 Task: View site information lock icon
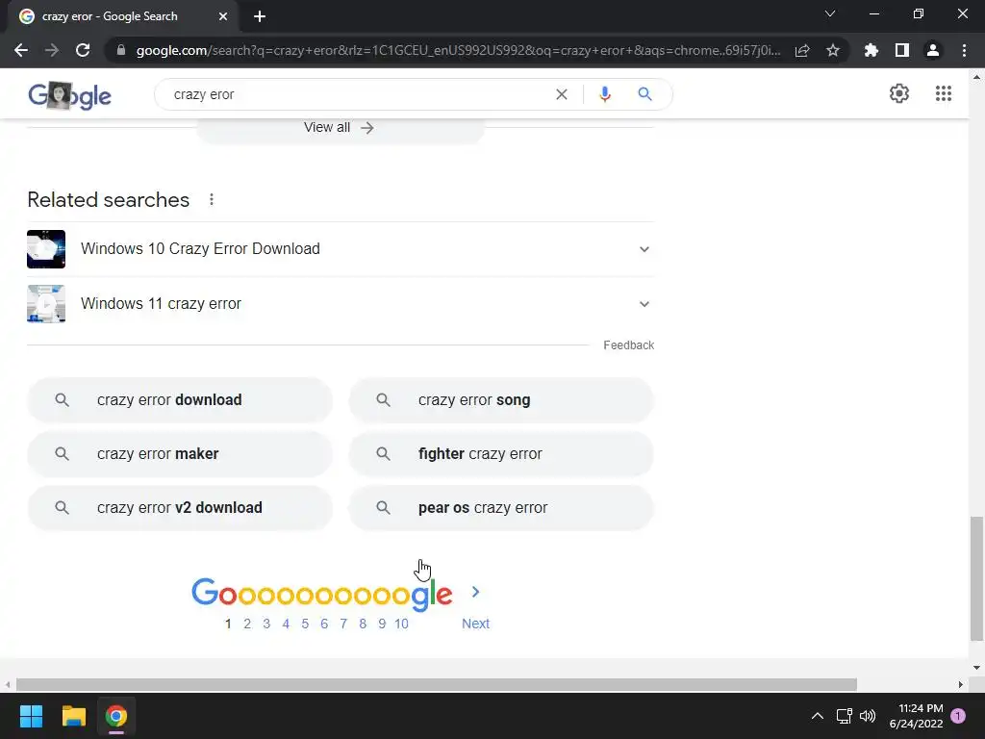121,50
